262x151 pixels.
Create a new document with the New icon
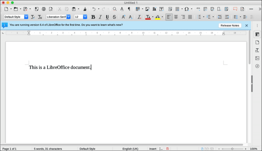coord(6,9)
